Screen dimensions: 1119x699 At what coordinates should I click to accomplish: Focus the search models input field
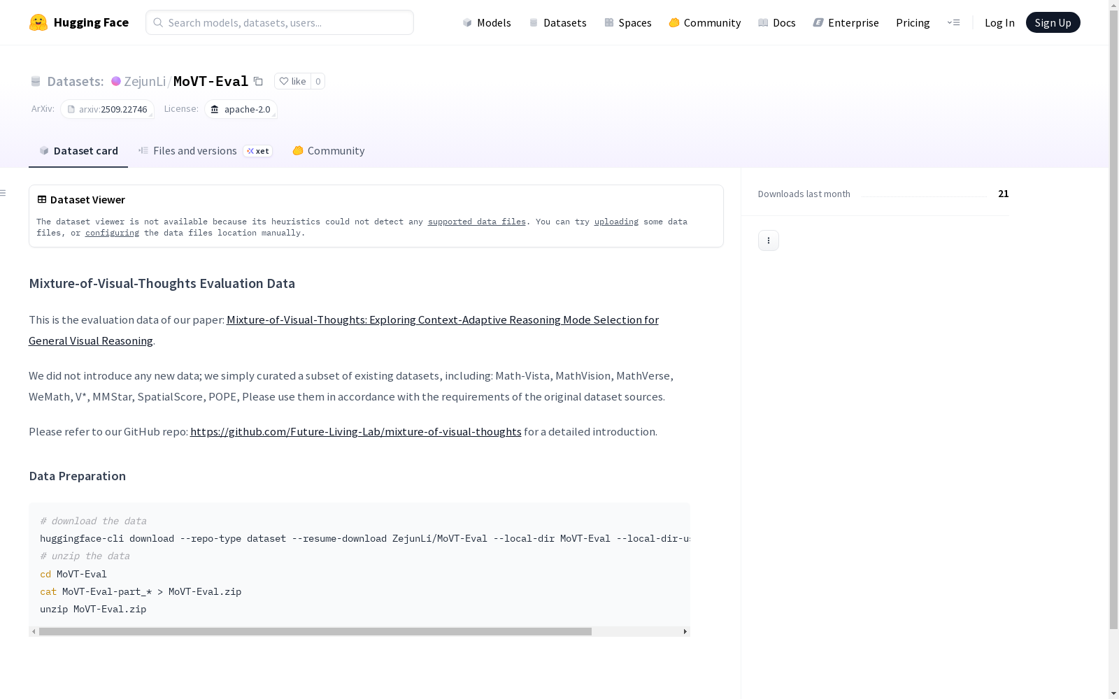[280, 22]
